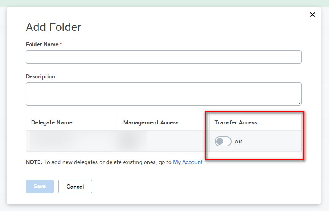The width and height of the screenshot is (329, 211).
Task: Click the Off label beside the switch
Action: click(238, 142)
